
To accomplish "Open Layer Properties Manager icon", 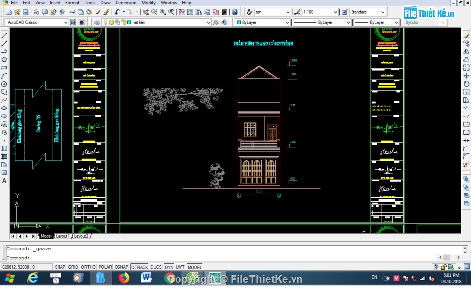I will [x=96, y=22].
